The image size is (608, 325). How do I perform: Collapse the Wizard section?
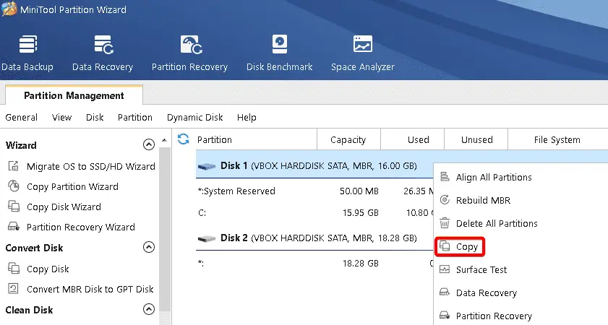pyautogui.click(x=149, y=144)
